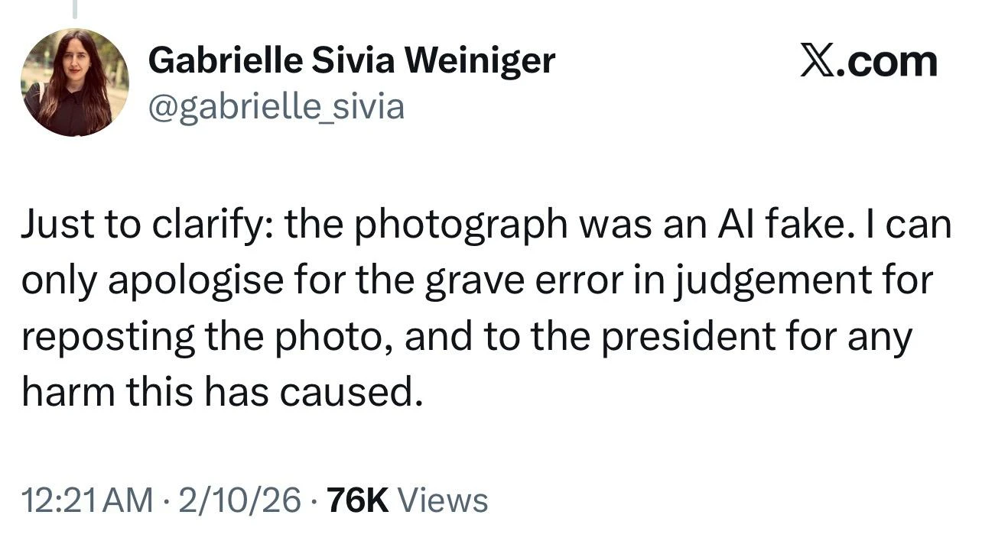Open the Gabrielle Sivia Weiniger display name

point(351,60)
